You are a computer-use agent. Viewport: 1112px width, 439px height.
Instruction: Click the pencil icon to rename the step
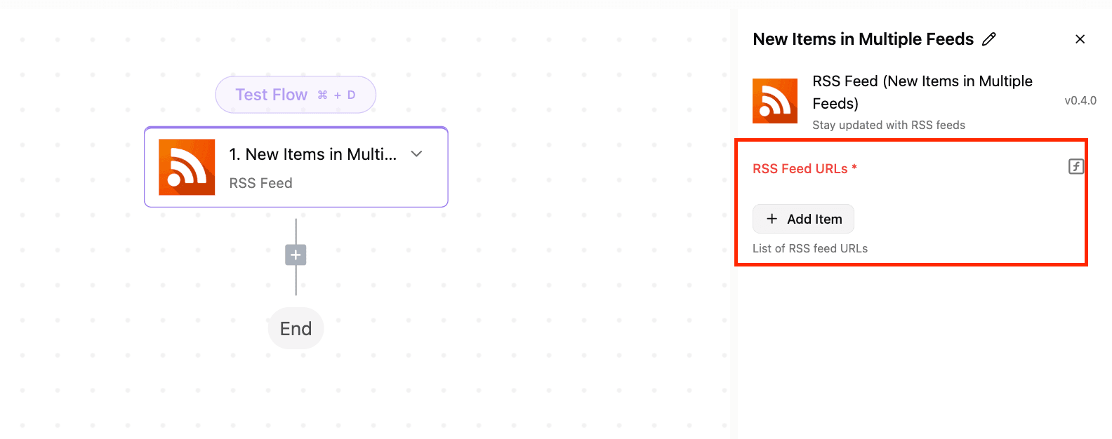(x=989, y=39)
